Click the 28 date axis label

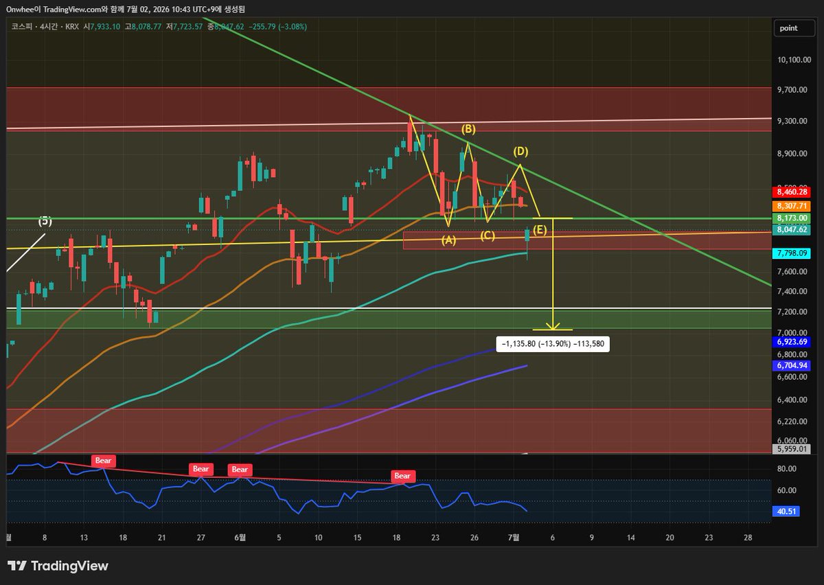click(748, 538)
